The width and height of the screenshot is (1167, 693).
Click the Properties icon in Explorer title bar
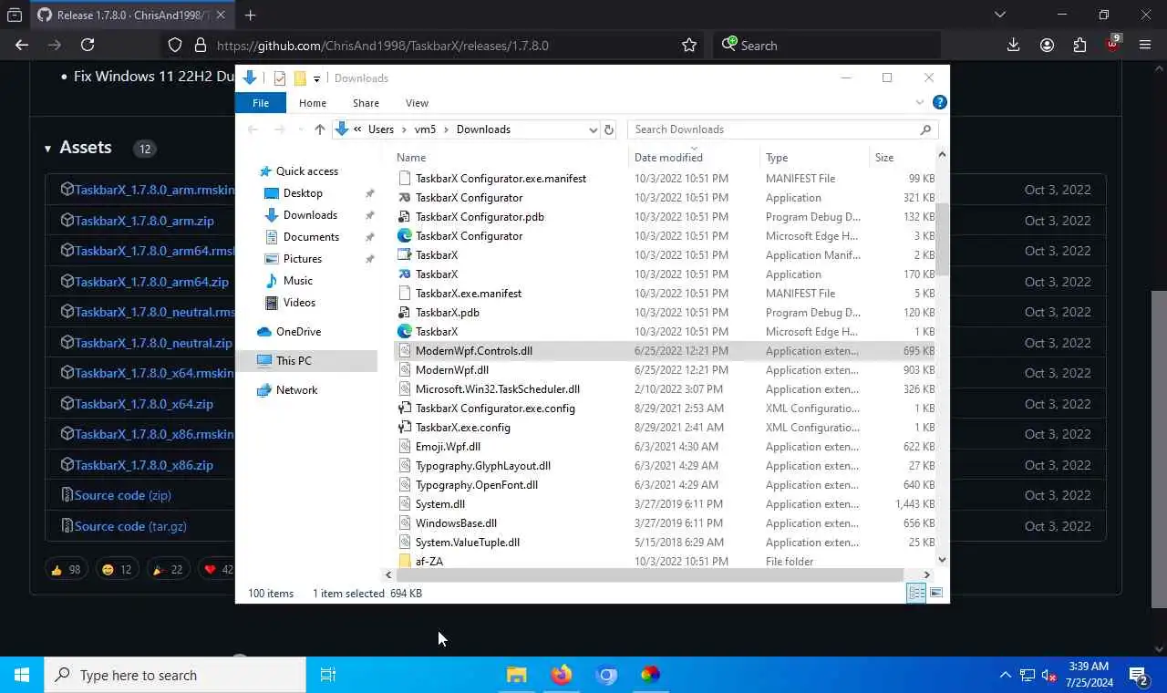tap(280, 78)
